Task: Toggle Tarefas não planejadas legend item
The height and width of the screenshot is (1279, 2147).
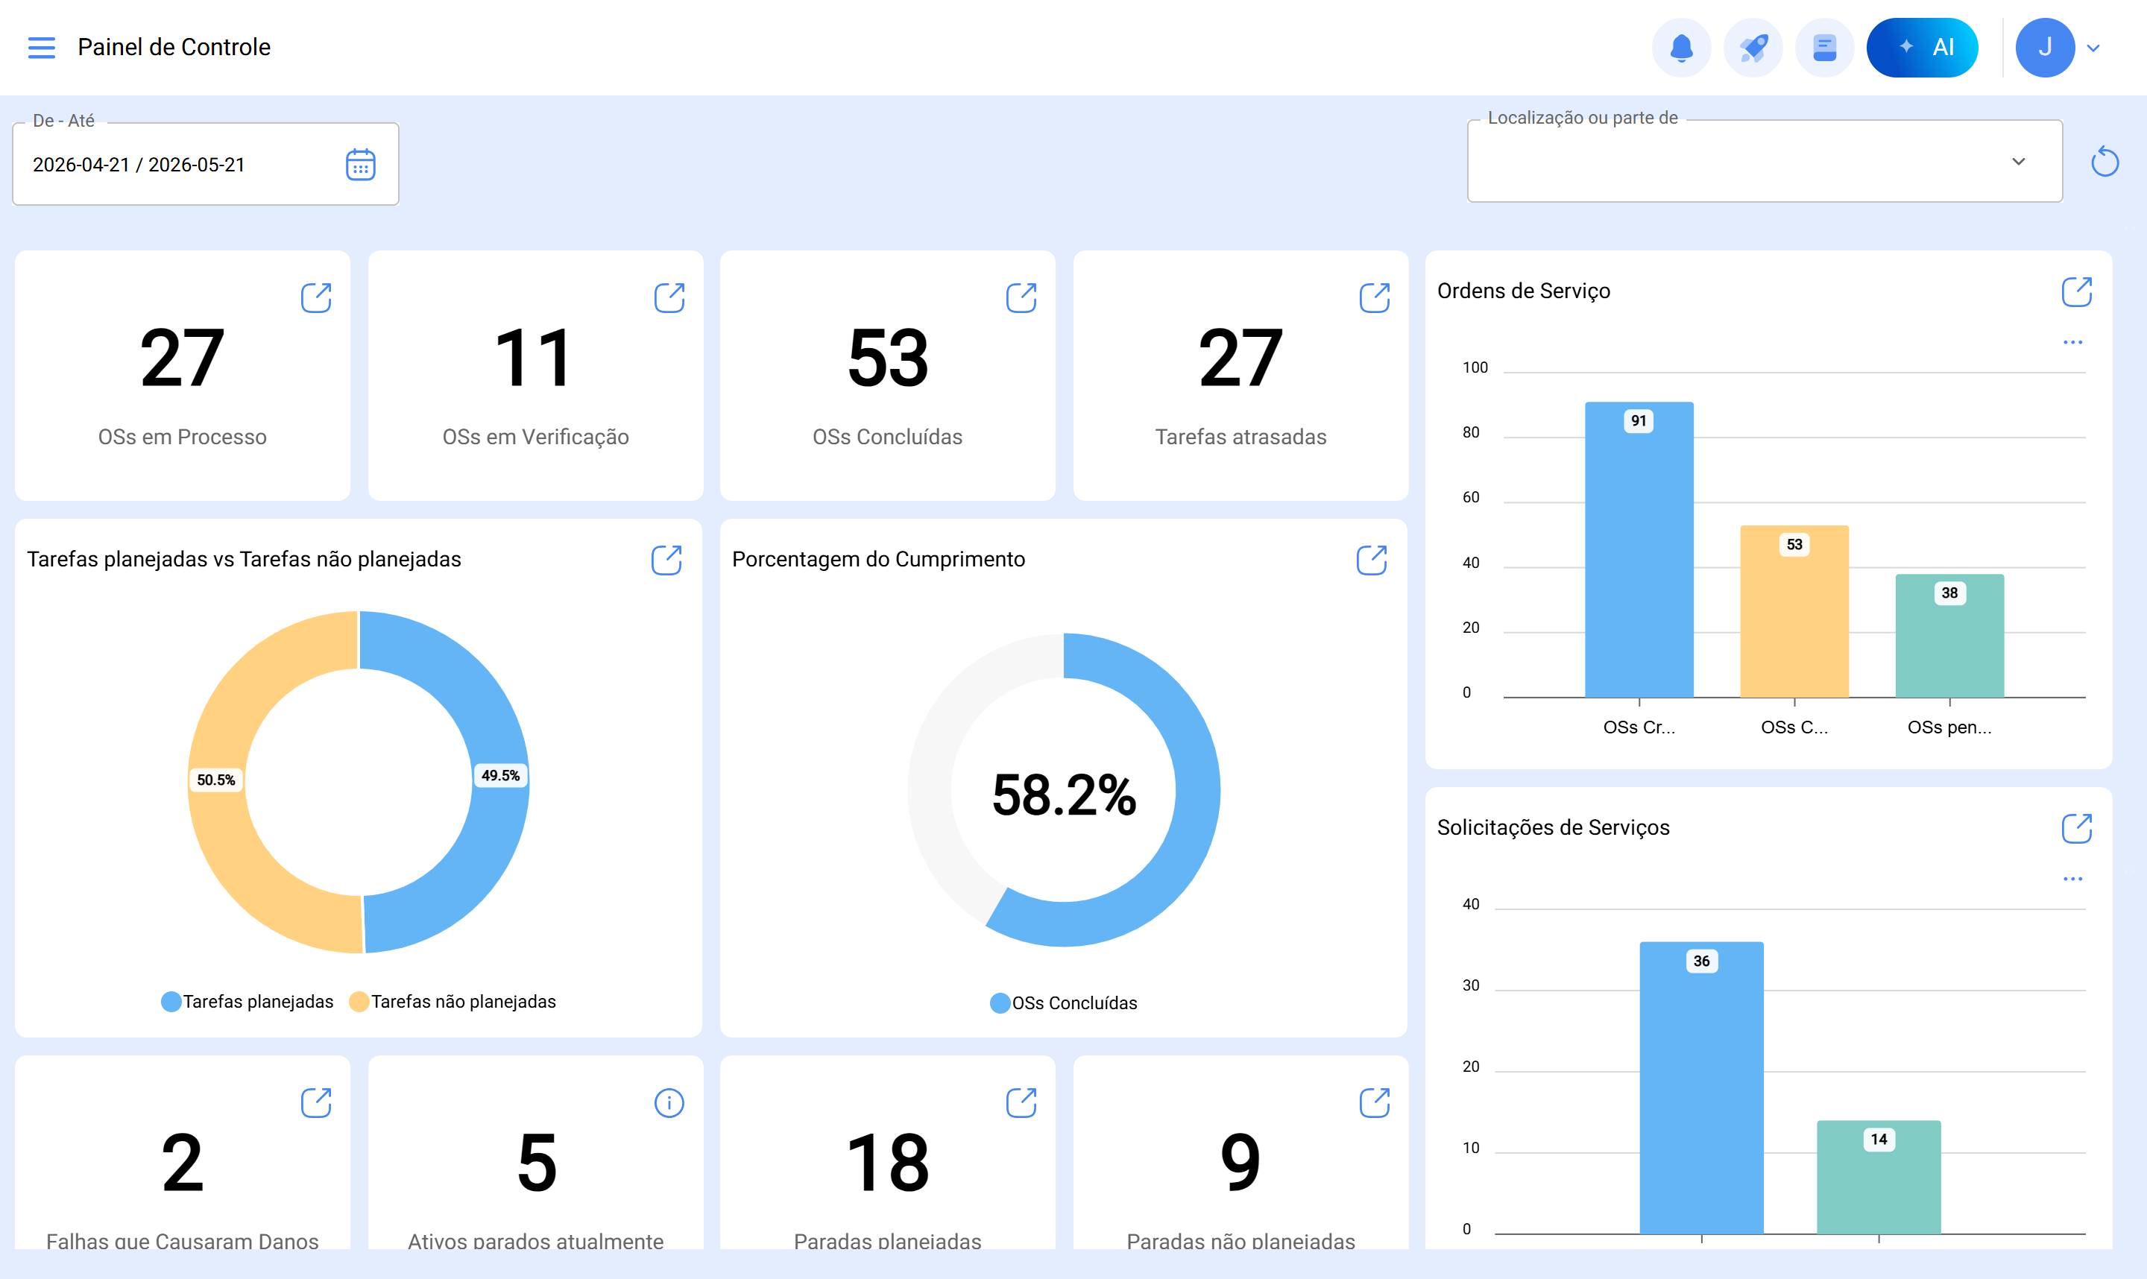Action: click(x=453, y=1002)
